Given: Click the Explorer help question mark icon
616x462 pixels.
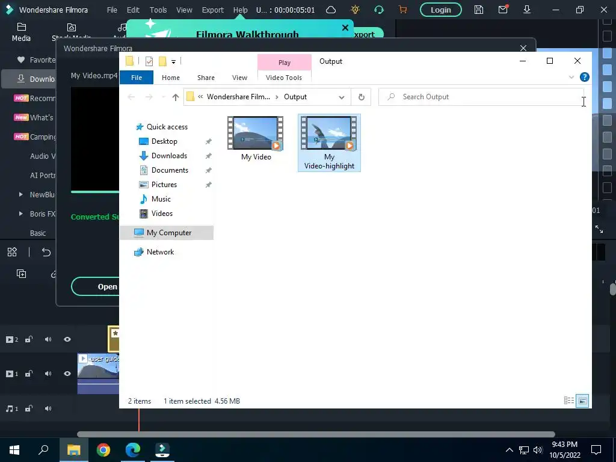Looking at the screenshot, I should click(584, 77).
